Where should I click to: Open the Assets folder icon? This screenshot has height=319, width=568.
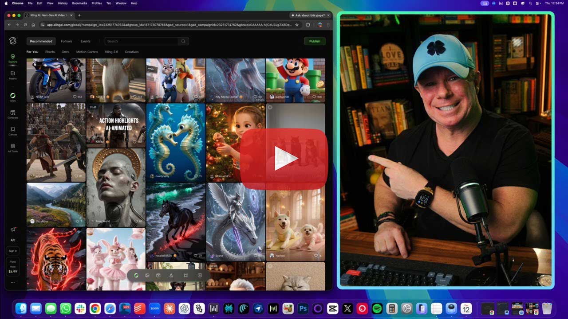[13, 74]
